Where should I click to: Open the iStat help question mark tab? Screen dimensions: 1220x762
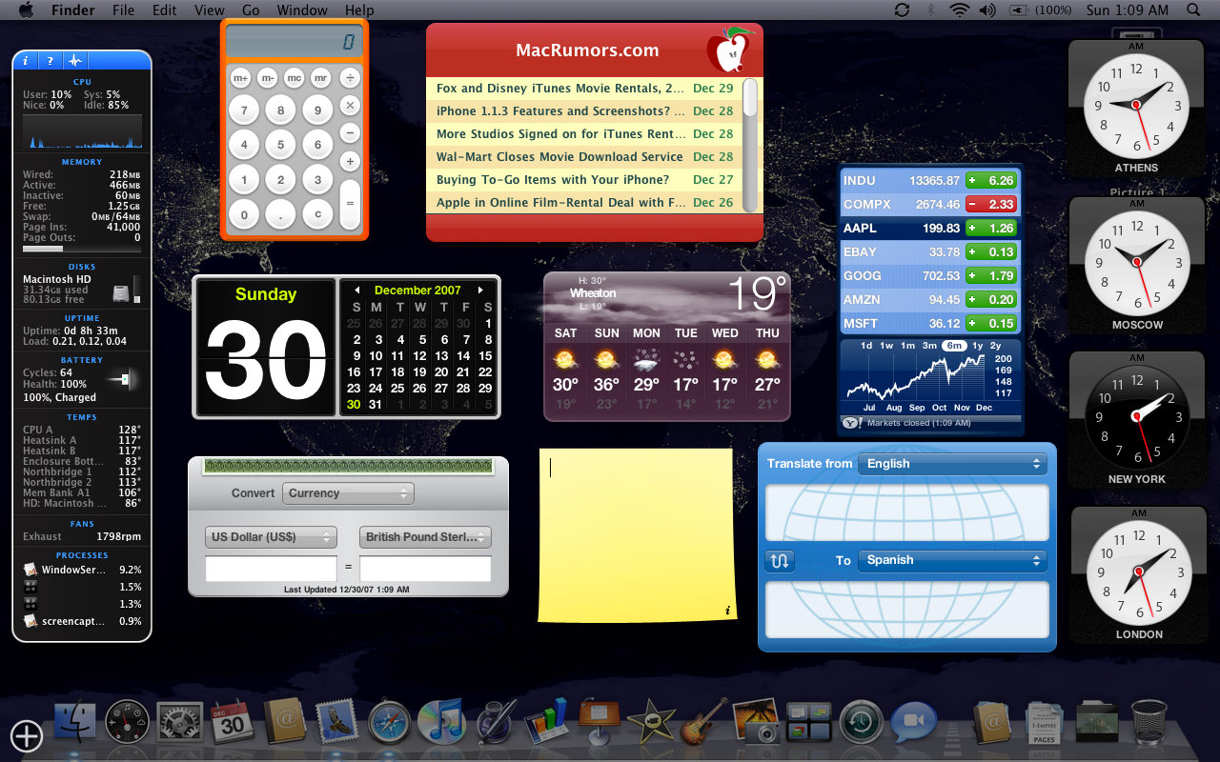pyautogui.click(x=50, y=61)
